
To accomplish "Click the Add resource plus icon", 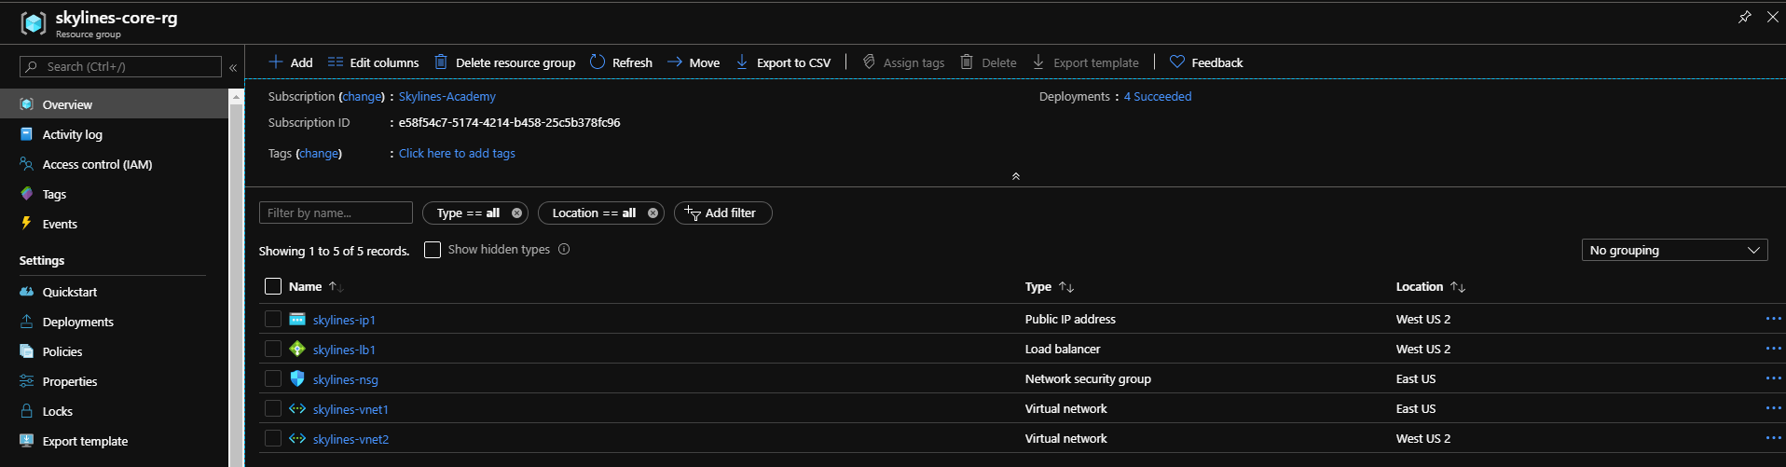I will coord(276,62).
